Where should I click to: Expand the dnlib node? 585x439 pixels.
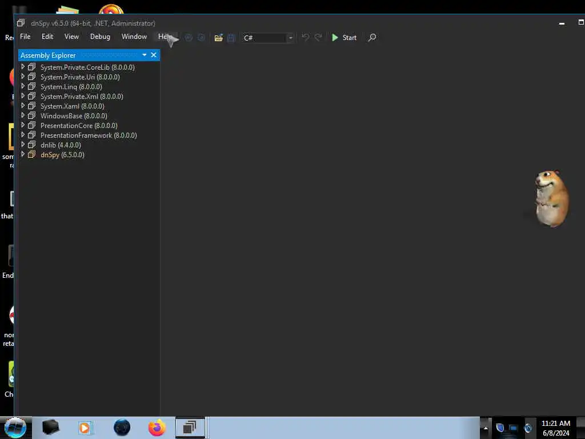(23, 145)
